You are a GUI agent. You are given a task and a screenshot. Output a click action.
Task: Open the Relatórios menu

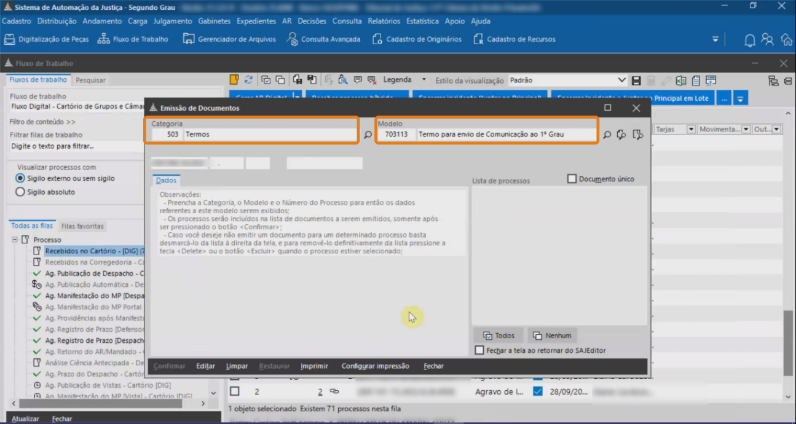pos(384,21)
